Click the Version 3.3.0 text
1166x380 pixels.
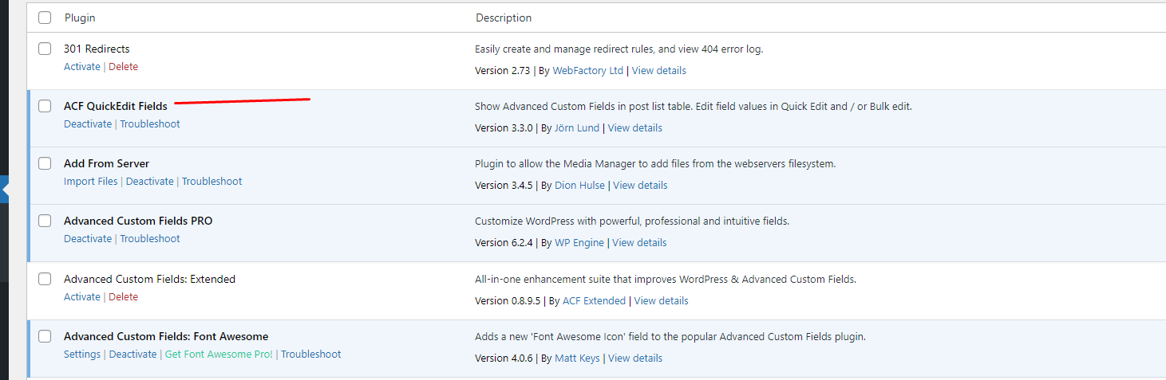(504, 128)
